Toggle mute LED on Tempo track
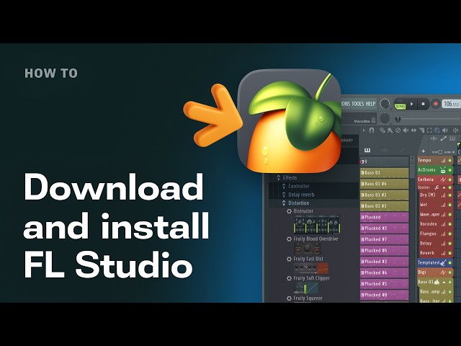 tap(449, 160)
